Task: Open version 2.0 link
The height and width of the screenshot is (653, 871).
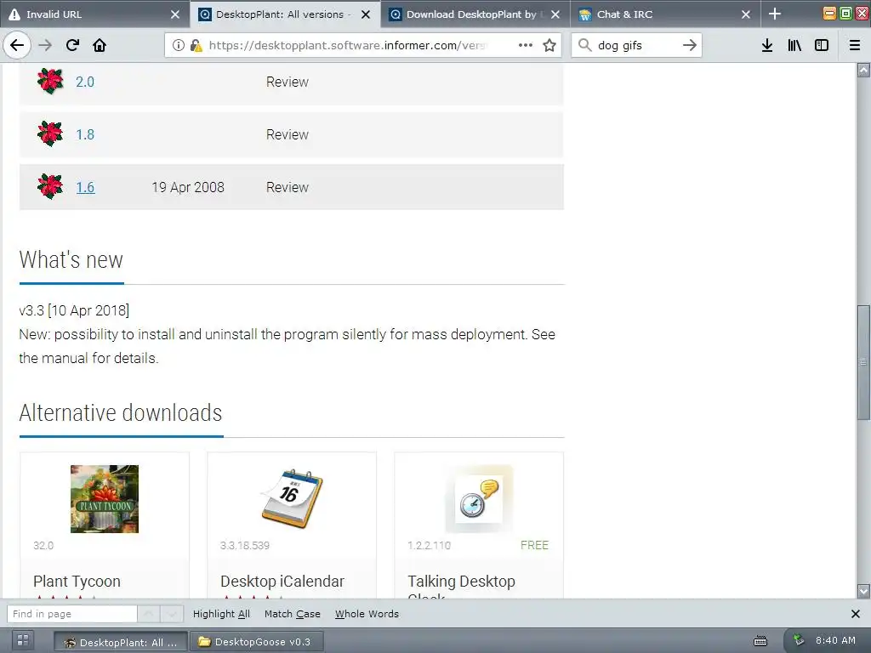Action: point(85,82)
